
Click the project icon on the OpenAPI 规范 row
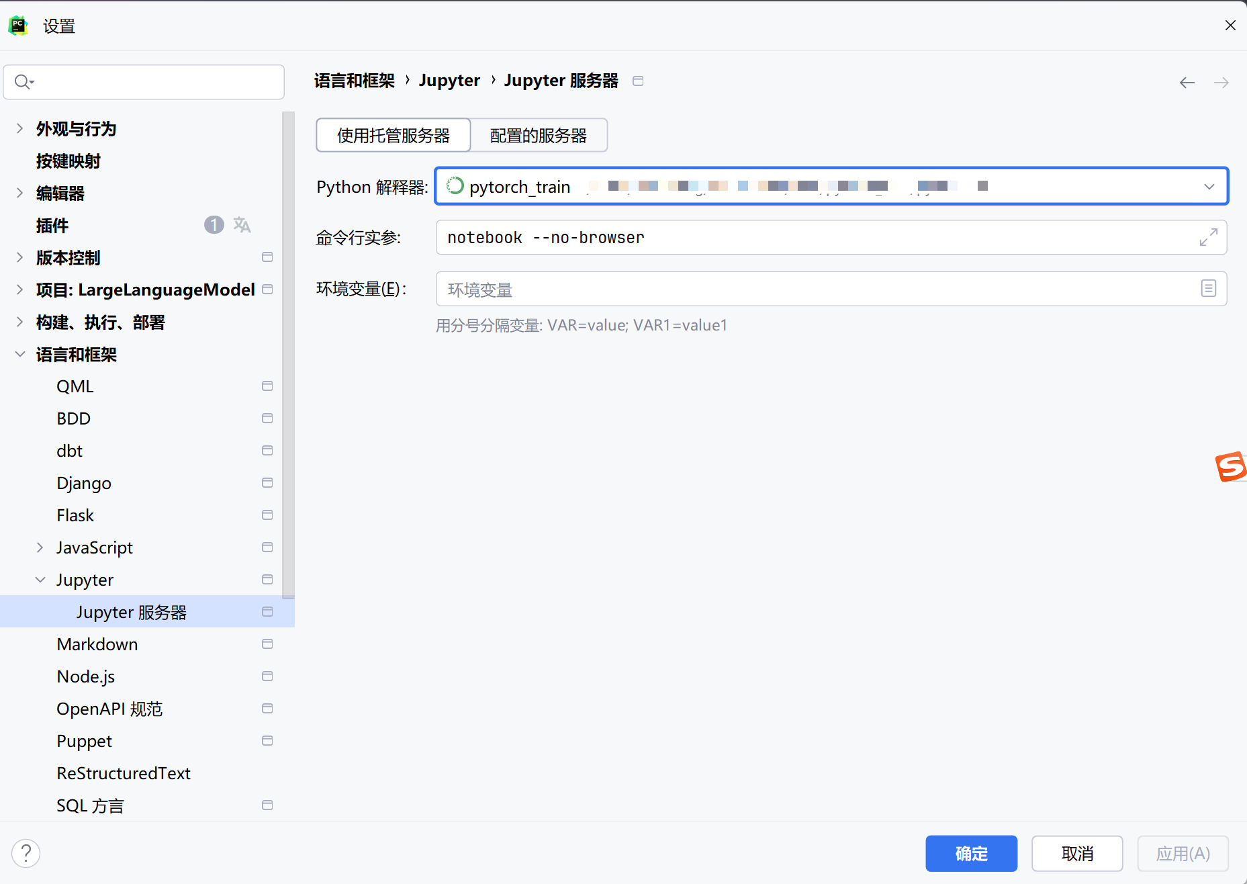tap(267, 709)
